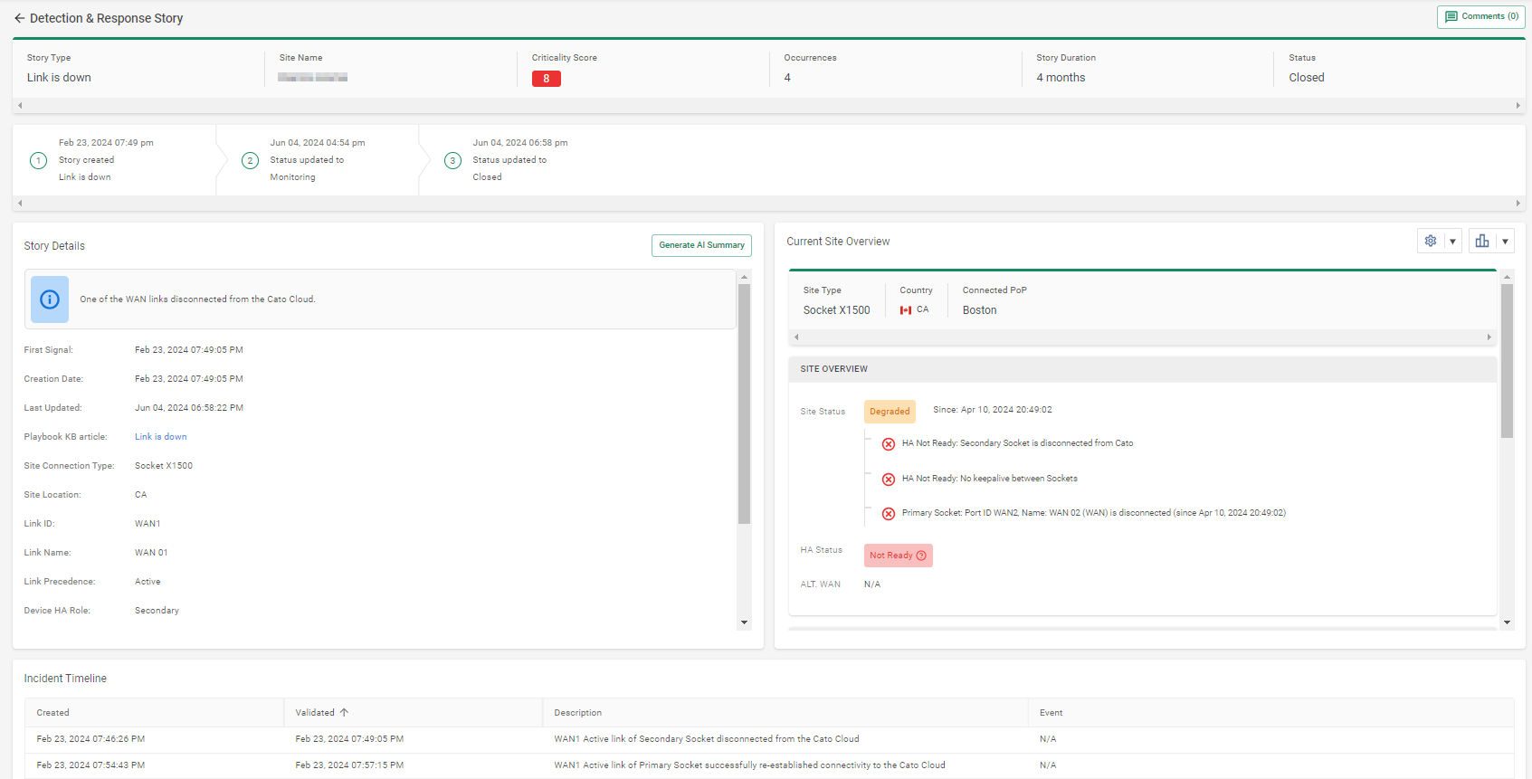Image resolution: width=1532 pixels, height=779 pixels.
Task: Generate AI Summary for the story
Action: 701,245
